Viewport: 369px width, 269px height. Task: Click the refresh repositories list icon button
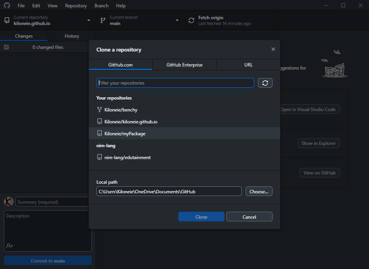coord(265,83)
